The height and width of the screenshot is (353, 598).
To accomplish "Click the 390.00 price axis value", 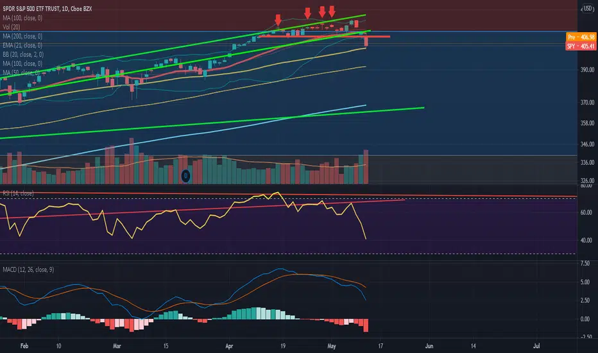I will pos(587,70).
